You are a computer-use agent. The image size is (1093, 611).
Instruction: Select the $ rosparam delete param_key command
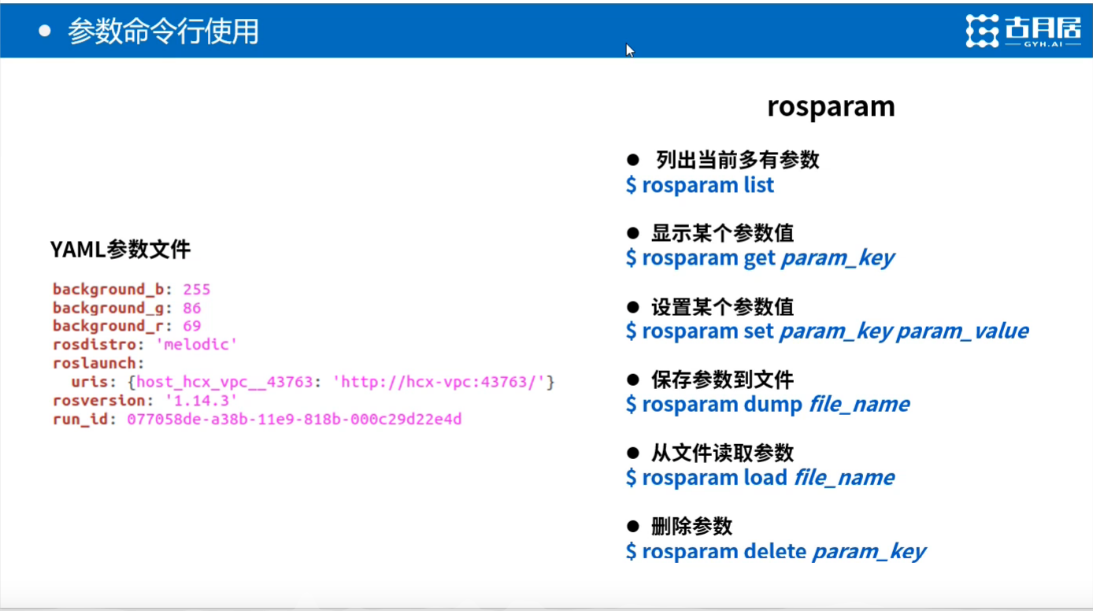coord(776,551)
